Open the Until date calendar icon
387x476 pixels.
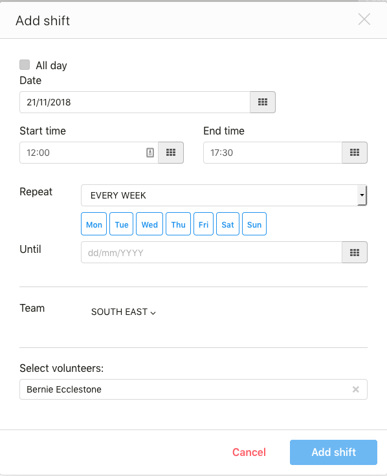coord(355,252)
